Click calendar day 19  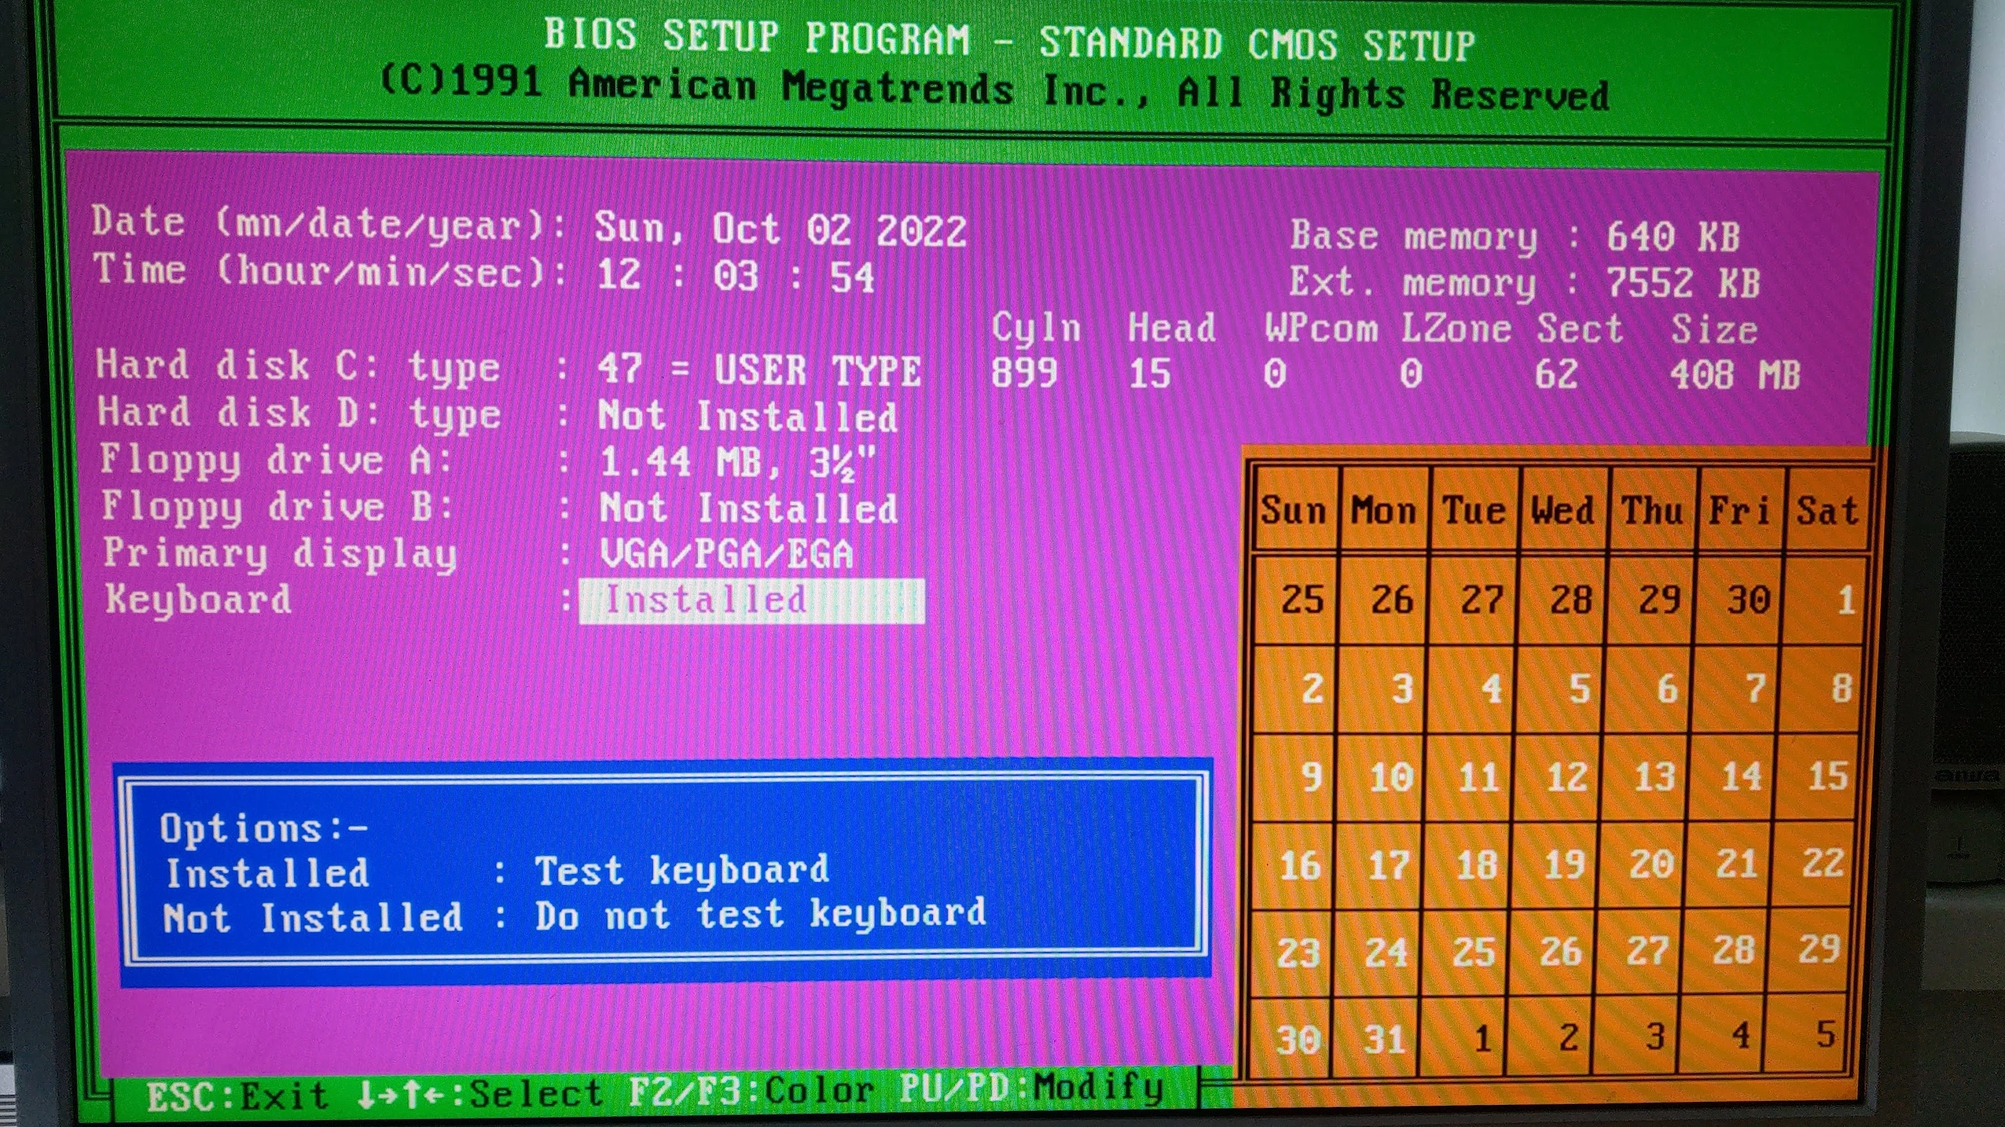pos(1564,865)
